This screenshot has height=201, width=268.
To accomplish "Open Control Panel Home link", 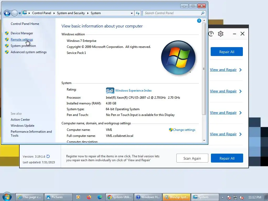I will (x=25, y=24).
